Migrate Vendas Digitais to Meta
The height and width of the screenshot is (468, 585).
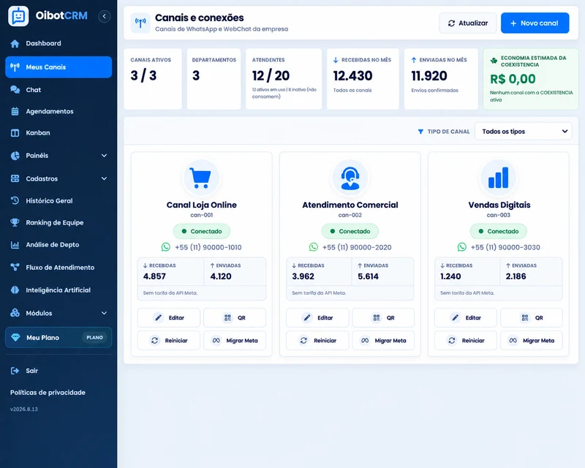(532, 340)
